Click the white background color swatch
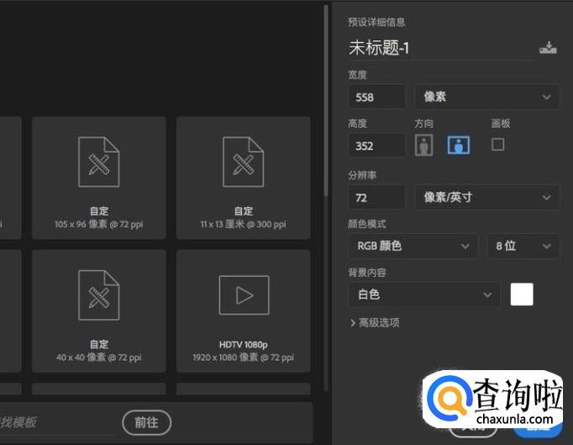The image size is (573, 445). pyautogui.click(x=522, y=294)
